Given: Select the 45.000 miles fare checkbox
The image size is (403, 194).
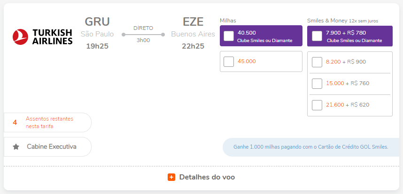Looking at the screenshot, I should [229, 62].
